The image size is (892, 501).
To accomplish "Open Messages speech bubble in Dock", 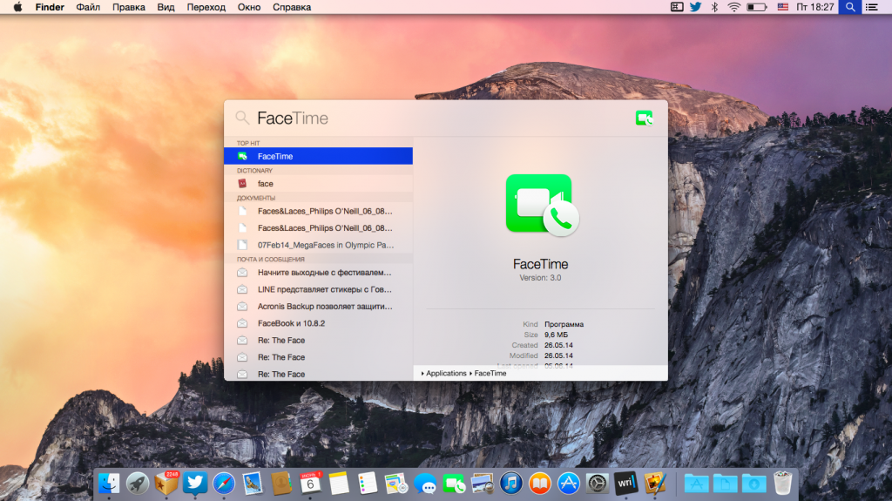I will click(x=425, y=484).
